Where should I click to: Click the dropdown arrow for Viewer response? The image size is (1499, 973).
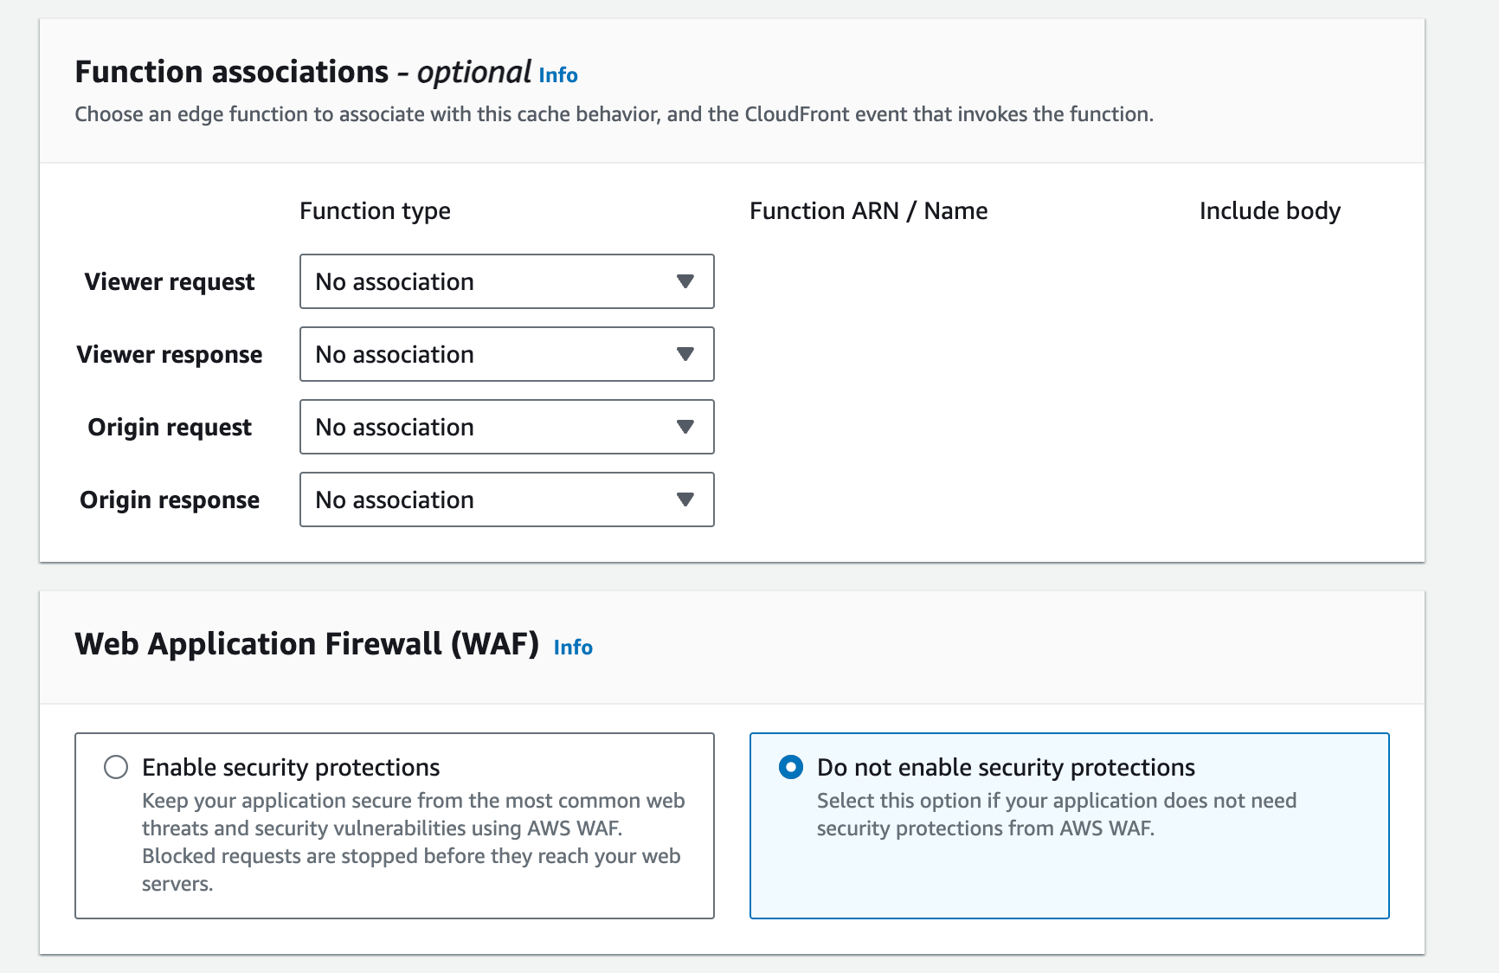point(685,354)
